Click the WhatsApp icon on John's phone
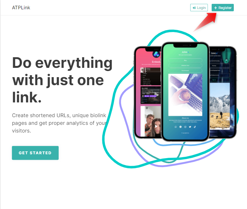This screenshot has width=247, height=209. (176, 127)
